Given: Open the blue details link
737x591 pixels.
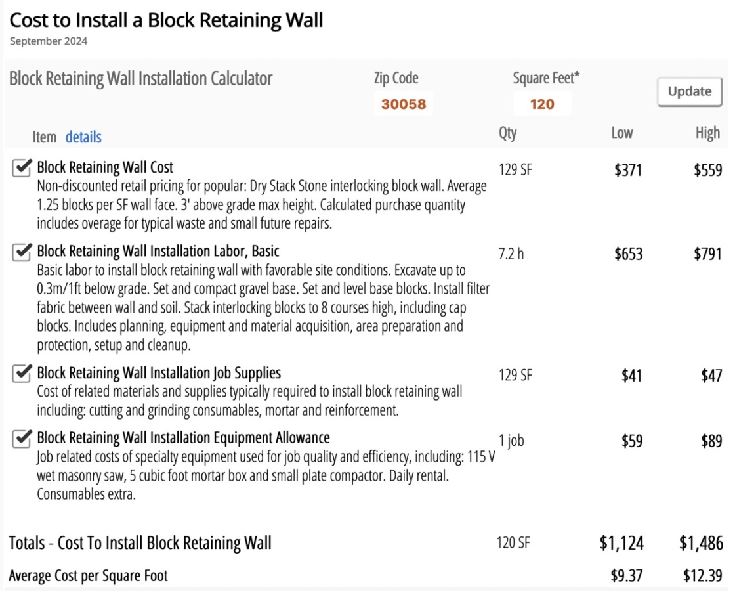Looking at the screenshot, I should coord(83,137).
